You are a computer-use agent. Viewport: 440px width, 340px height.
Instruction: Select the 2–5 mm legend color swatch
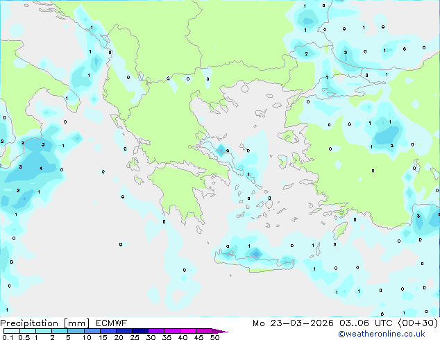coord(60,331)
